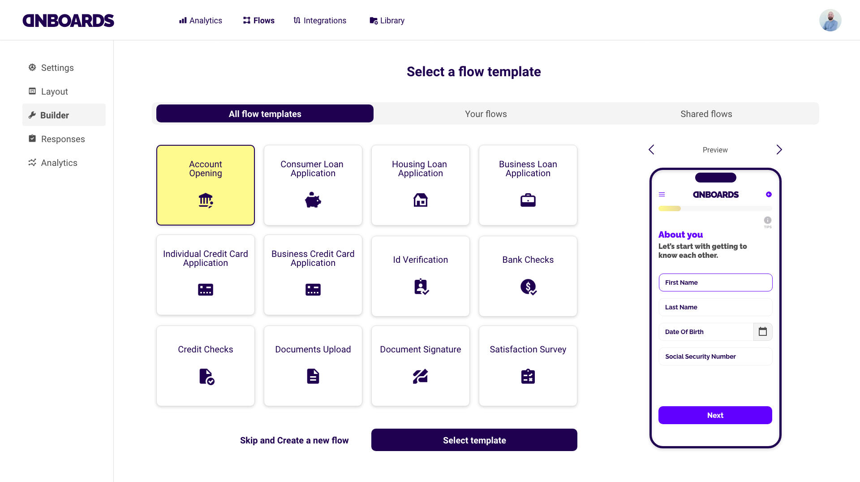Click the Select template button
Screen dimensions: 860x482
(x=474, y=440)
